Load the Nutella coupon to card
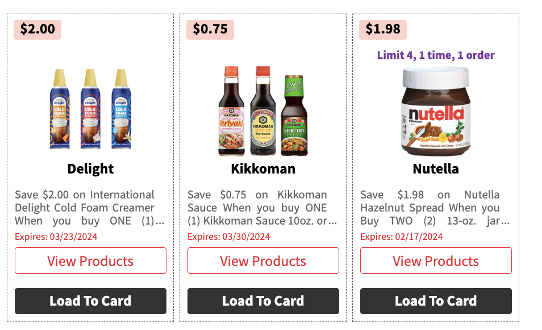Screen dimensions: 542x330 [436, 301]
